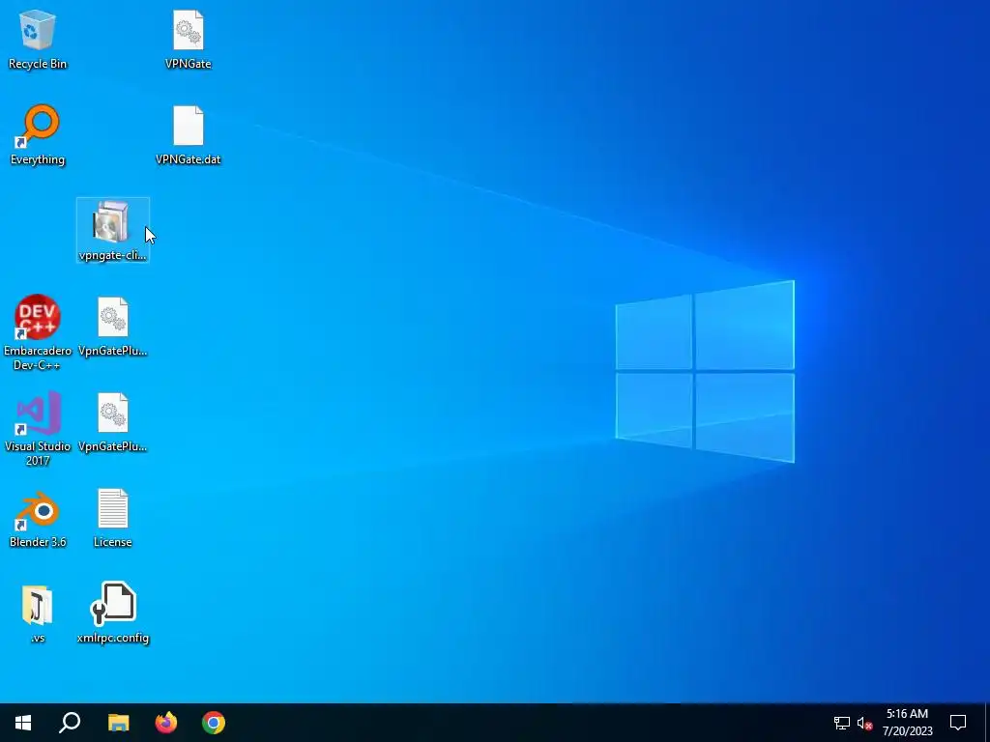Select the License text file icon
This screenshot has height=742, width=990.
[113, 518]
